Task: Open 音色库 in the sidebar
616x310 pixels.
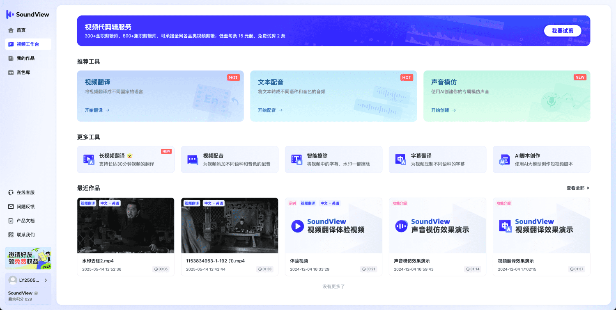Action: pyautogui.click(x=28, y=72)
